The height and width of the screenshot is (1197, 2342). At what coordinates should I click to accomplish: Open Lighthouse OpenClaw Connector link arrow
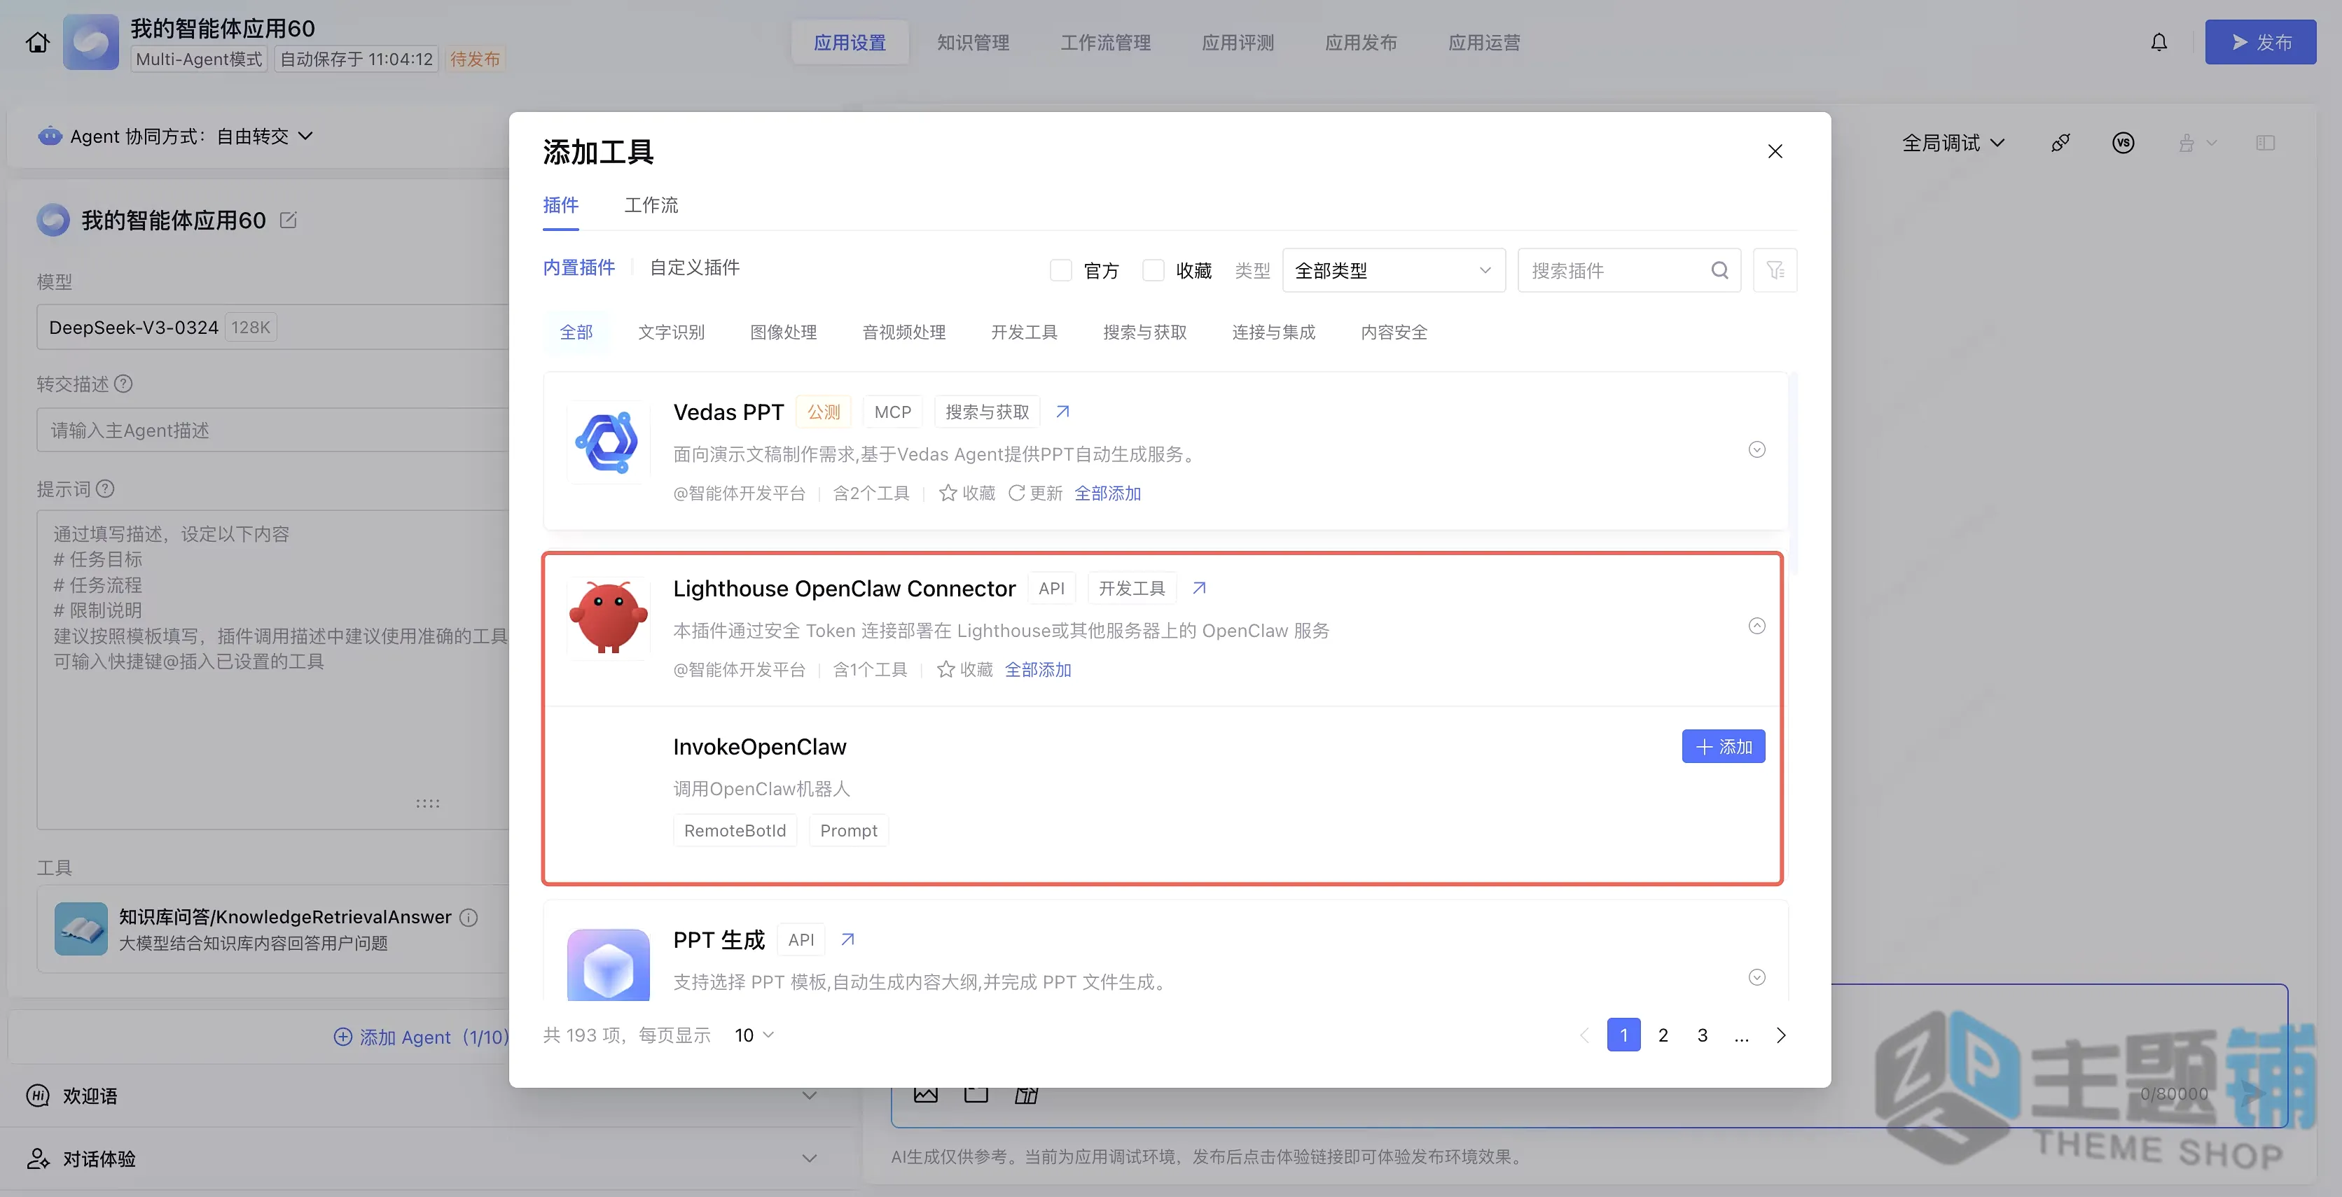1199,588
